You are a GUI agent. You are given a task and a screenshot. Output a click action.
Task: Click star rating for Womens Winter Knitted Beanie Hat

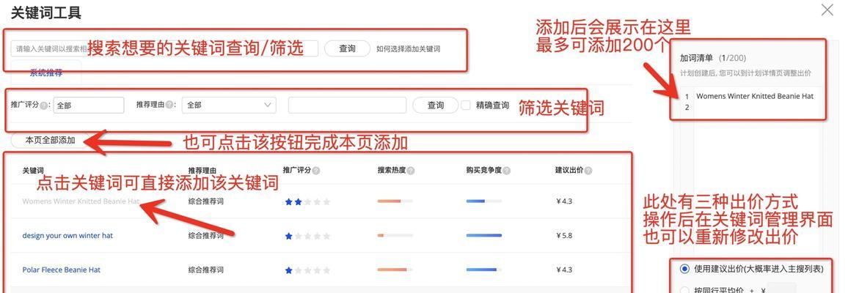point(307,202)
